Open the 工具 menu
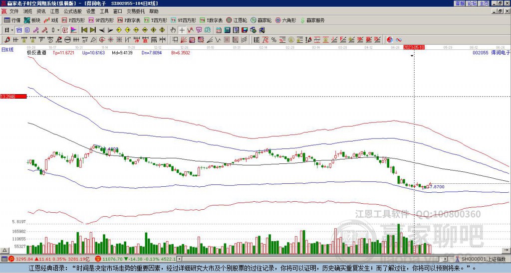The height and width of the screenshot is (273, 511). [x=104, y=11]
